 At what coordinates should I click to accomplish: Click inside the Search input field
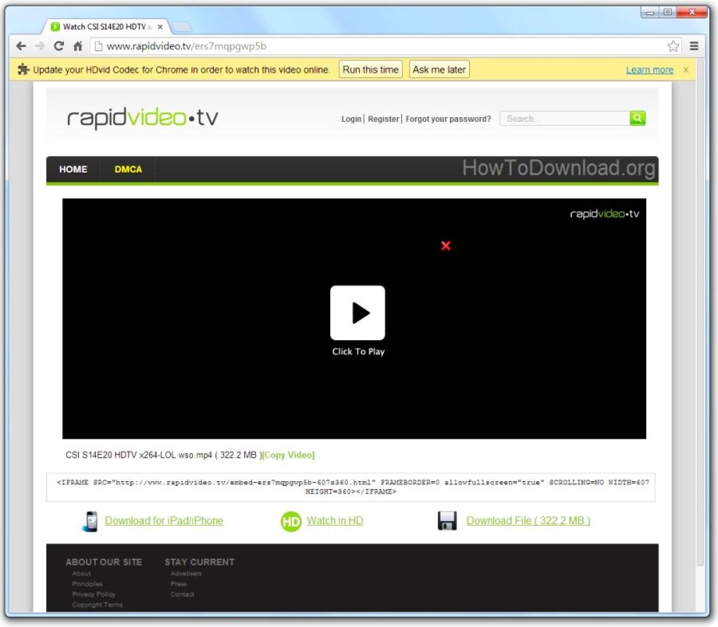click(x=562, y=118)
